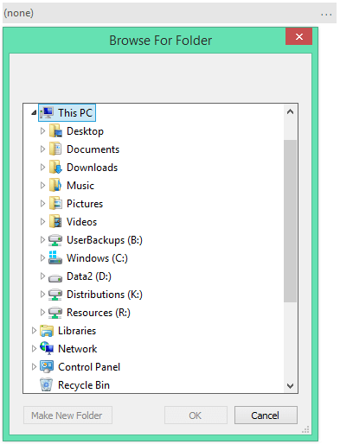The width and height of the screenshot is (340, 444).
Task: Expand the Music folder node
Action: (x=42, y=186)
